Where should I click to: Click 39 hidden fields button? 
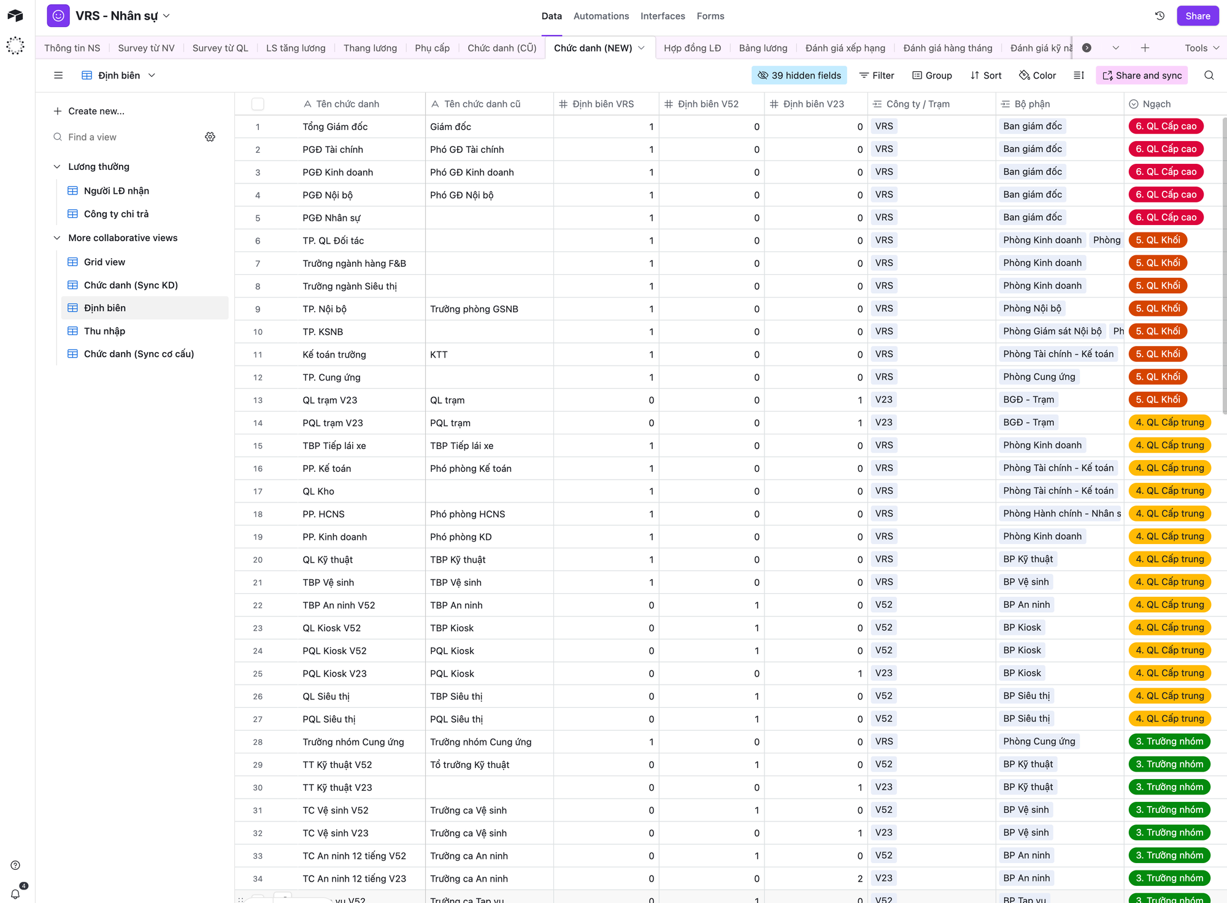pyautogui.click(x=799, y=75)
